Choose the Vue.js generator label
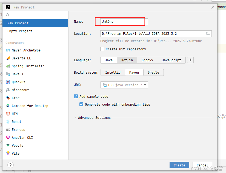The image size is (226, 173). pos(18,145)
